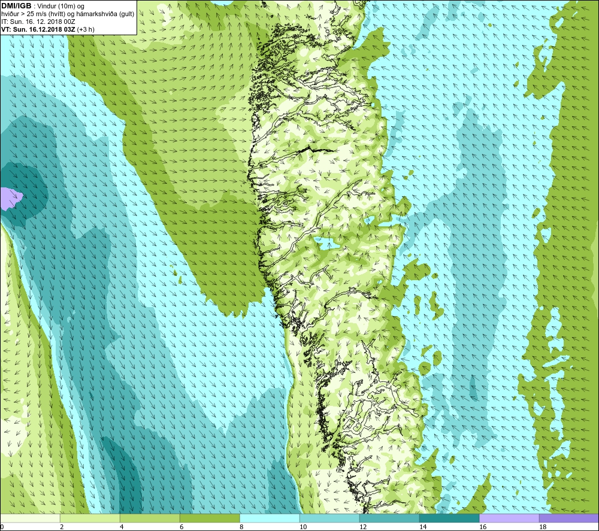
Task: Click the '(+3 h)' forecast offset text
Action: pyautogui.click(x=86, y=29)
